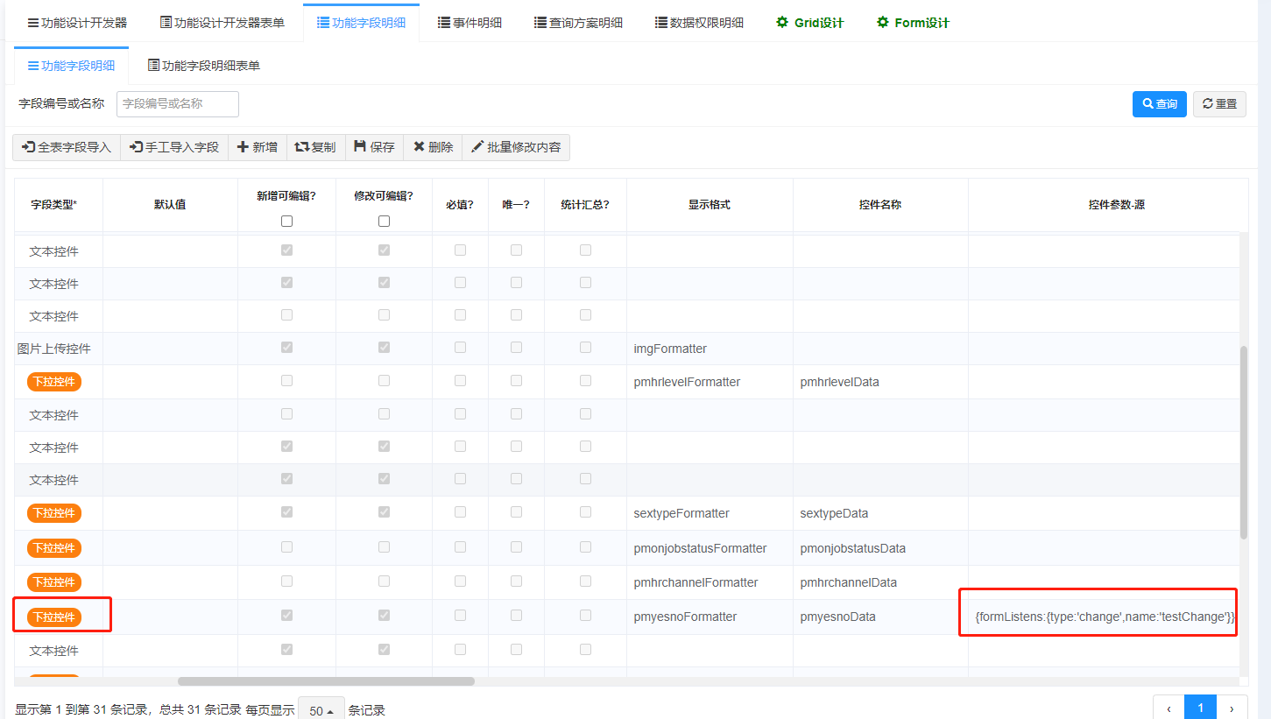Viewport: 1271px width, 719px height.
Task: Open Form设计 tab
Action: point(913,23)
